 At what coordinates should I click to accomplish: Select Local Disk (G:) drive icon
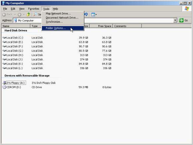(x=4, y=50)
